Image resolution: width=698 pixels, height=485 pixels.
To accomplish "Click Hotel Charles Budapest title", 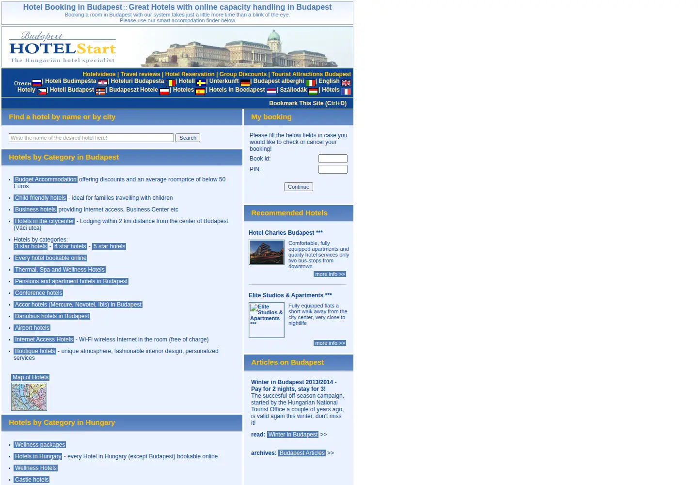I will [x=286, y=233].
